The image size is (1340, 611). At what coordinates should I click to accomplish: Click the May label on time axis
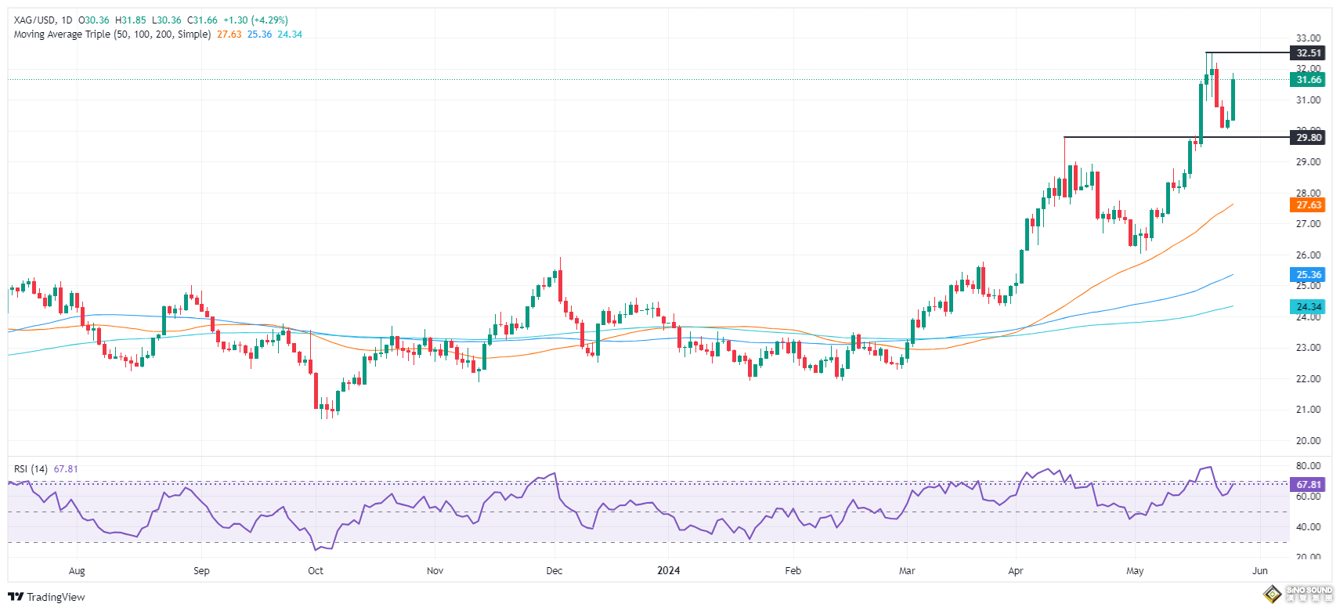click(x=1135, y=571)
